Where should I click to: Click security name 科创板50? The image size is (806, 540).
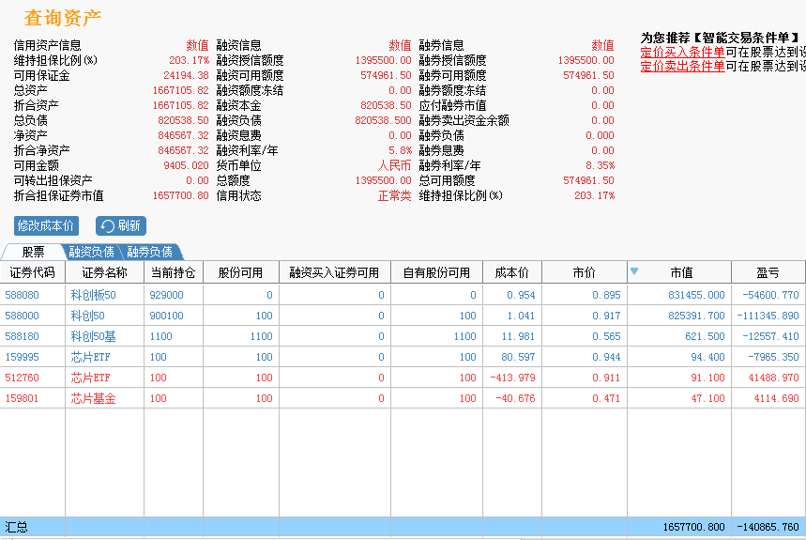pyautogui.click(x=94, y=295)
